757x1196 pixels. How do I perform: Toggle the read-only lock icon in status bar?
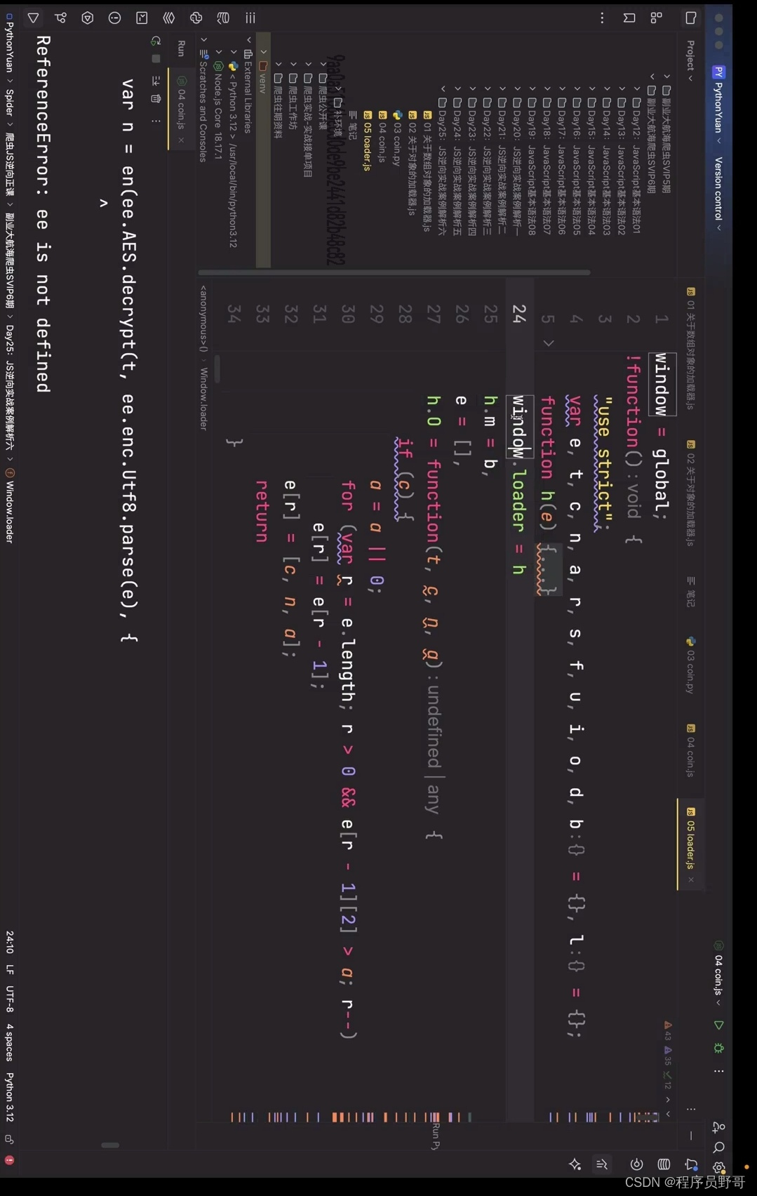pos(9,1139)
